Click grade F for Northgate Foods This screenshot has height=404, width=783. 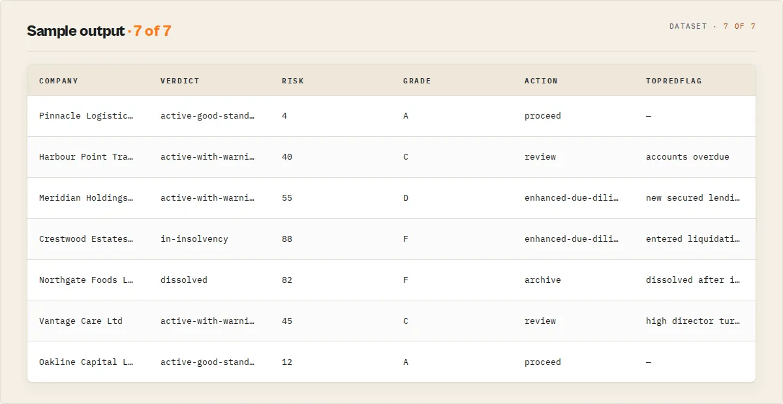tap(406, 280)
